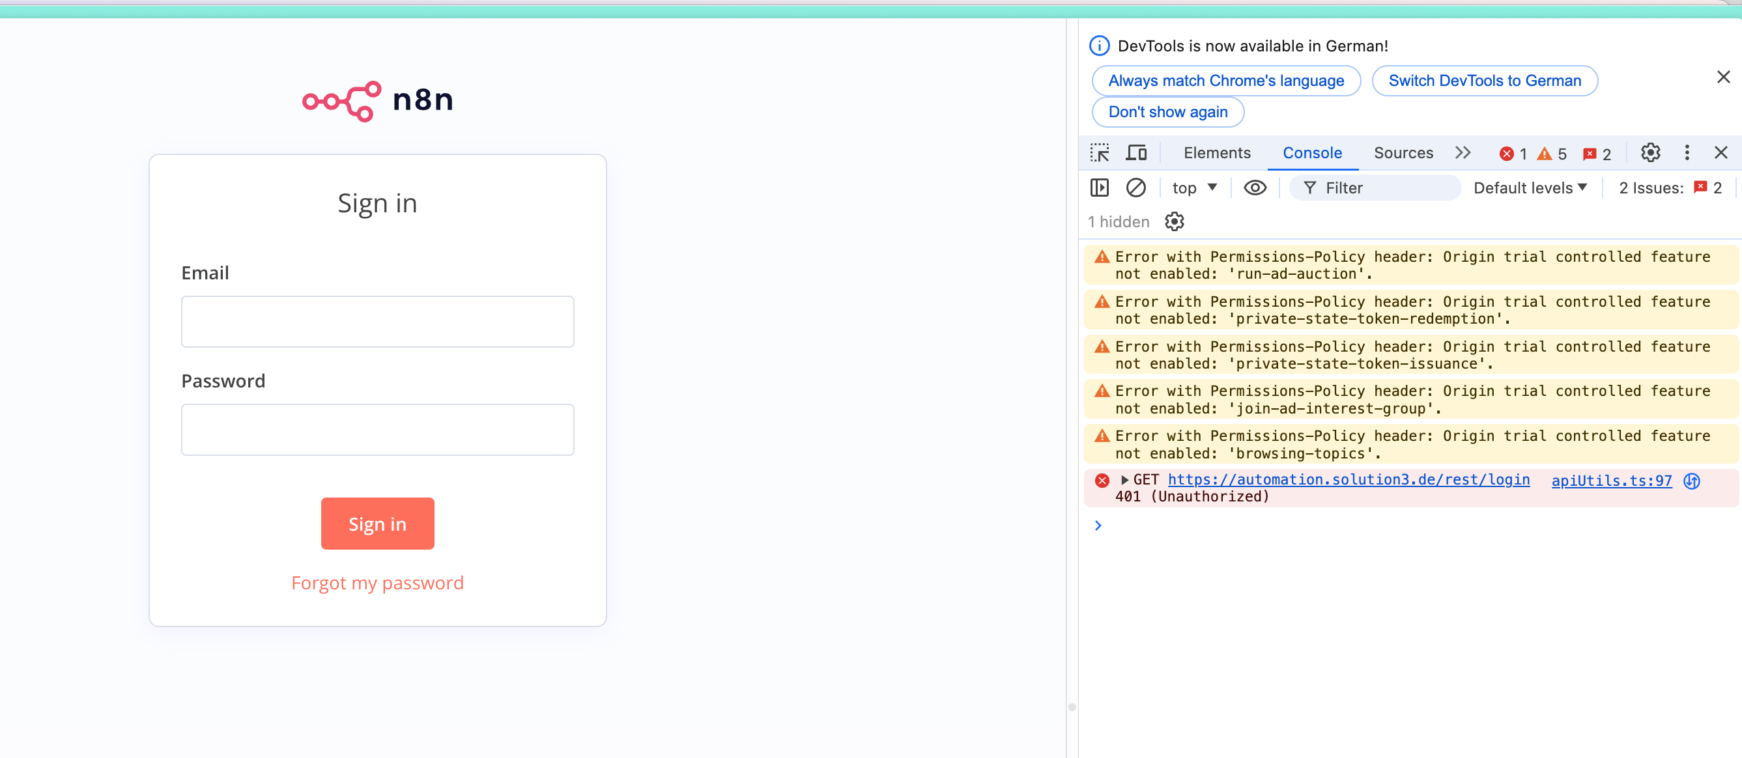Open the Default levels dropdown
Image resolution: width=1742 pixels, height=758 pixels.
[1530, 188]
